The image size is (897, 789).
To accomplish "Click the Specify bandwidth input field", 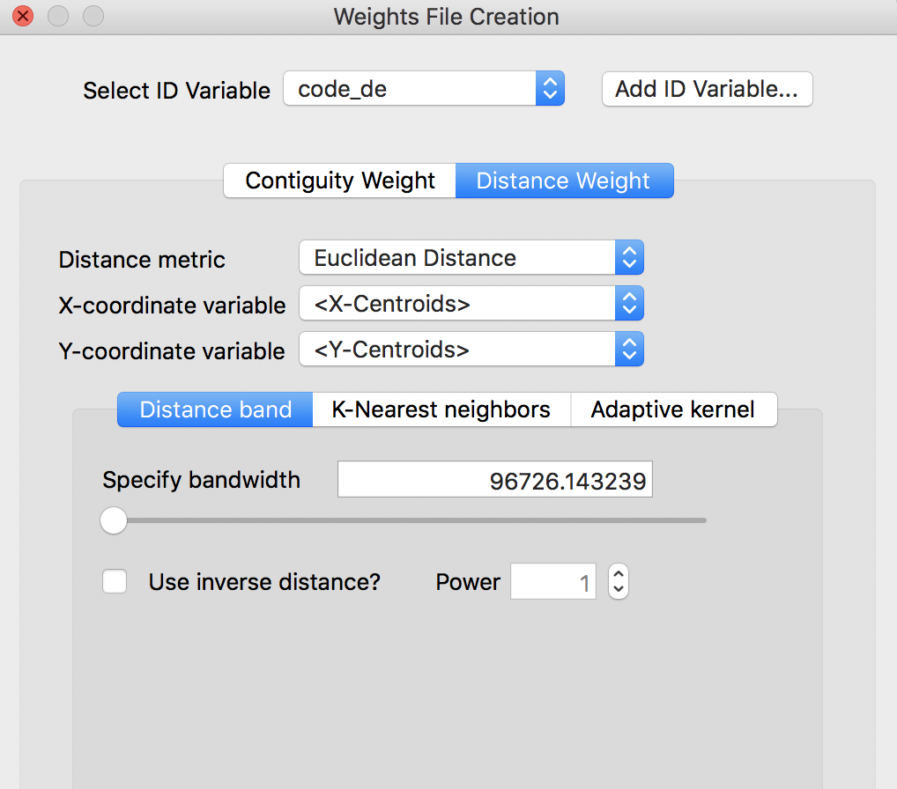I will (494, 479).
